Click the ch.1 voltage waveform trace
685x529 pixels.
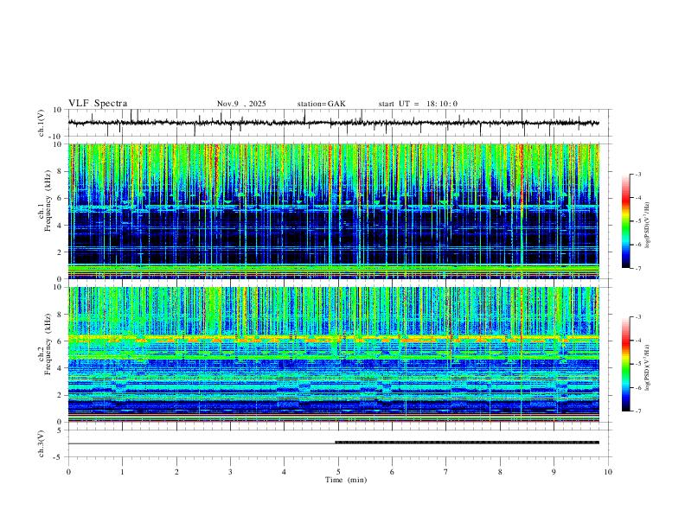point(333,123)
